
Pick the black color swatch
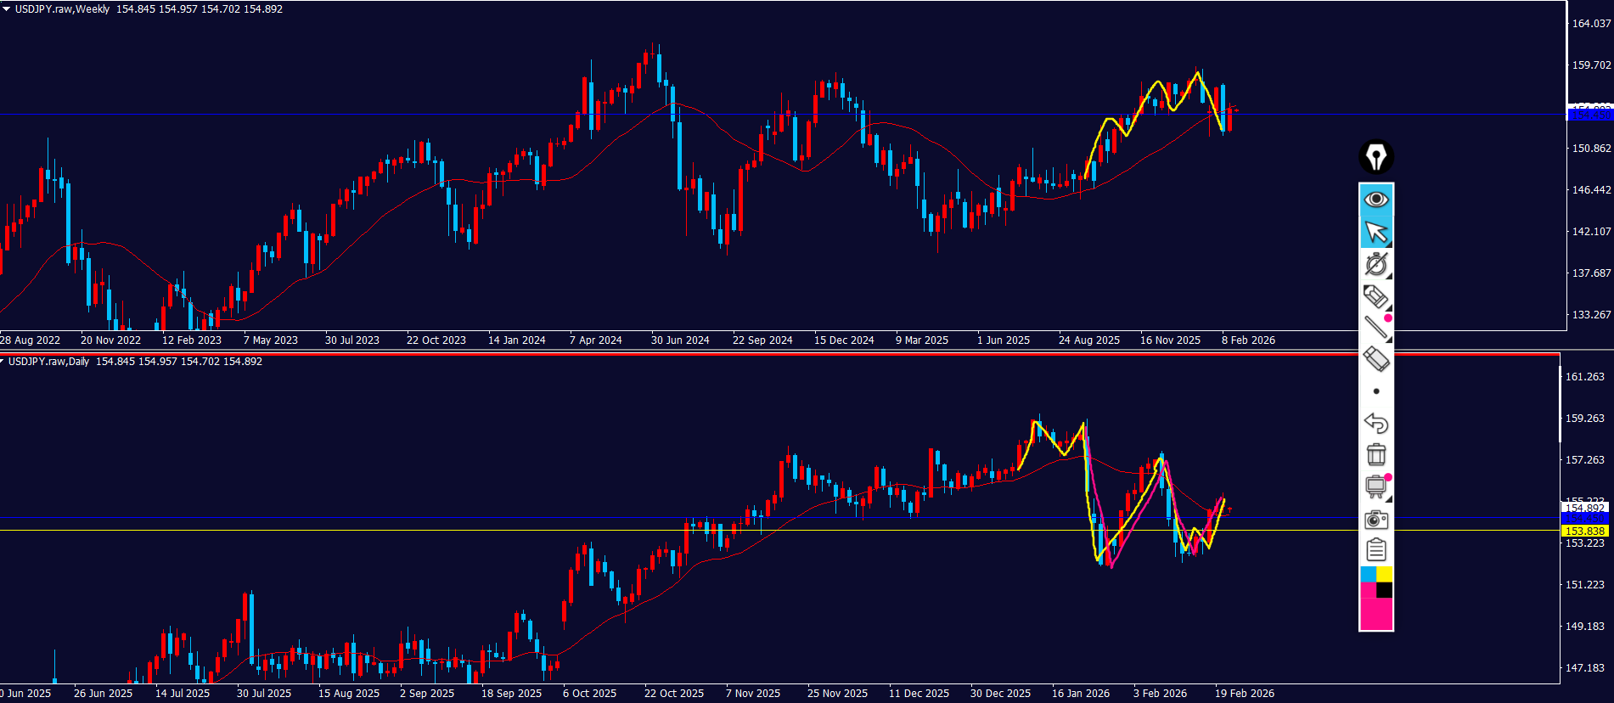click(x=1384, y=590)
